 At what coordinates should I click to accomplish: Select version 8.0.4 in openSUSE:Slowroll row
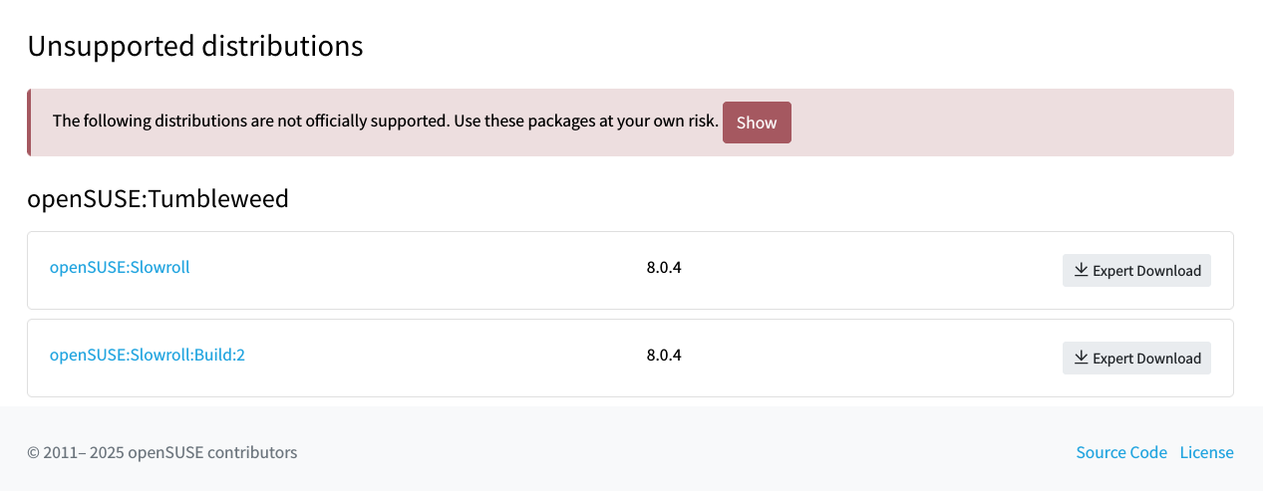coord(664,267)
